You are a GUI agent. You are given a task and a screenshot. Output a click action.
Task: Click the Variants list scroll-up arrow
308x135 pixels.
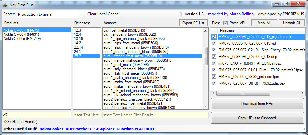click(x=205, y=31)
